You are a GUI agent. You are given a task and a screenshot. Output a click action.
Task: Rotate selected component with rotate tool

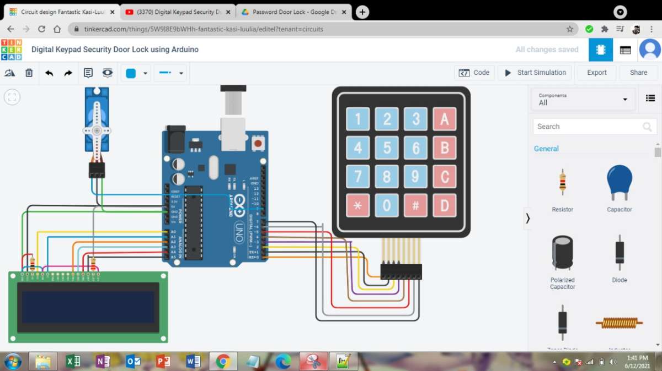coord(9,73)
